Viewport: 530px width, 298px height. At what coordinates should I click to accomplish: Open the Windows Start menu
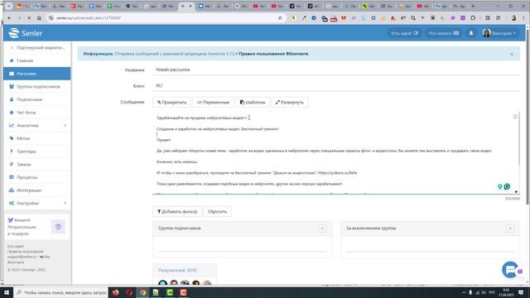7,292
